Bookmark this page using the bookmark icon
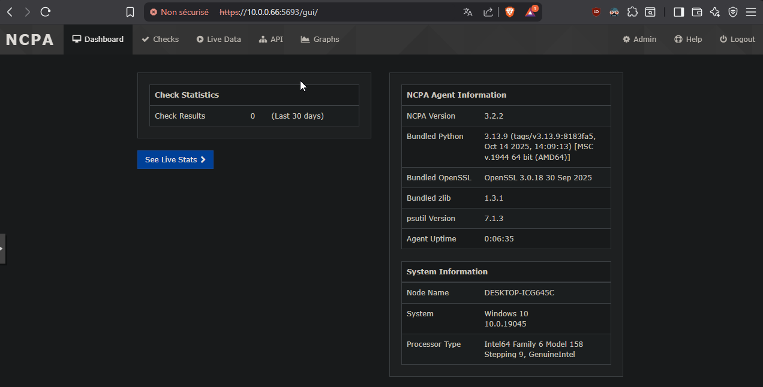Image resolution: width=763 pixels, height=387 pixels. pos(130,12)
